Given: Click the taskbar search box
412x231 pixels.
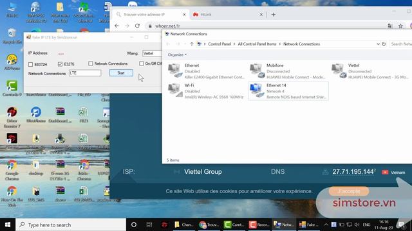Looking at the screenshot, I should [x=71, y=225].
